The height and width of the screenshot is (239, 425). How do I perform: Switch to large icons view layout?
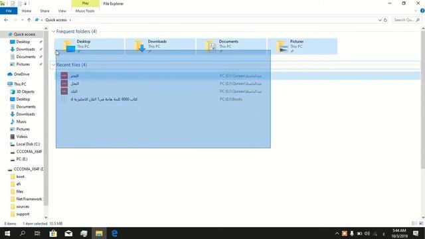(x=421, y=223)
